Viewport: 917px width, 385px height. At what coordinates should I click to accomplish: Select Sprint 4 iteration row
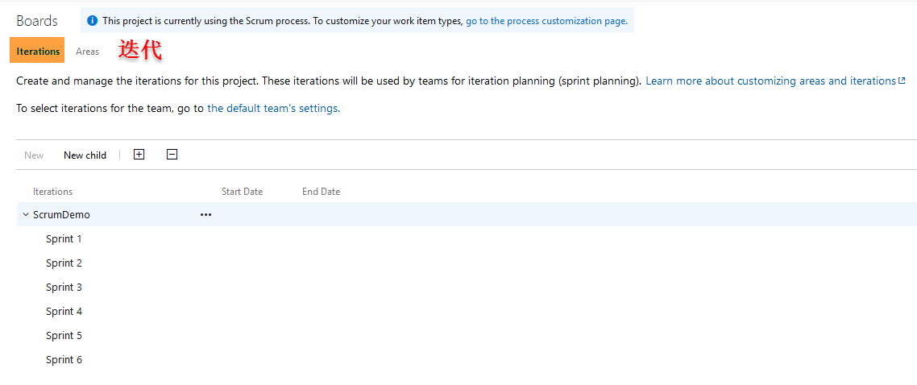pos(64,312)
